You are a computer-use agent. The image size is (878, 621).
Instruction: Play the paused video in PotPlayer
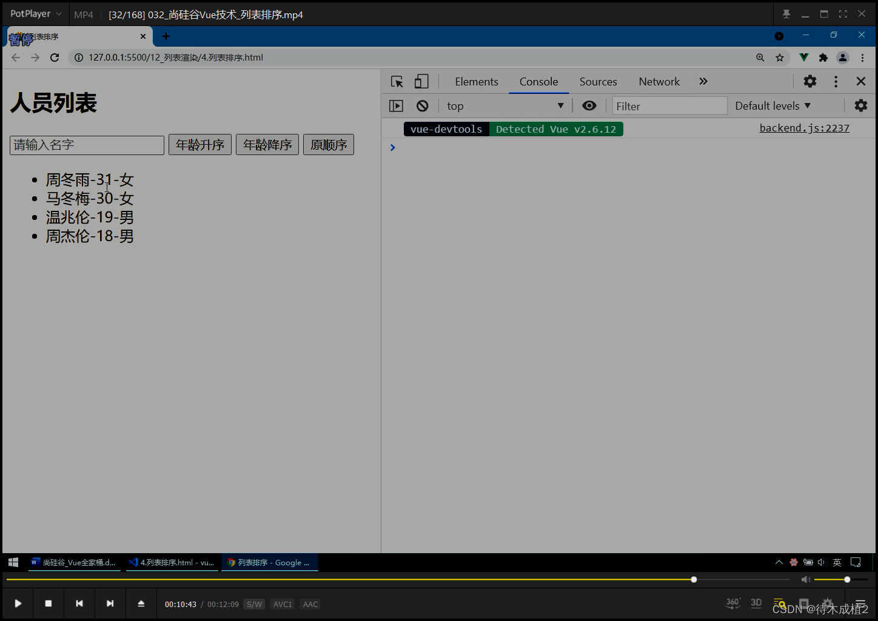pyautogui.click(x=18, y=603)
